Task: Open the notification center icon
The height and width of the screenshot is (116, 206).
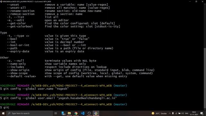Action: pyautogui.click(x=202, y=113)
